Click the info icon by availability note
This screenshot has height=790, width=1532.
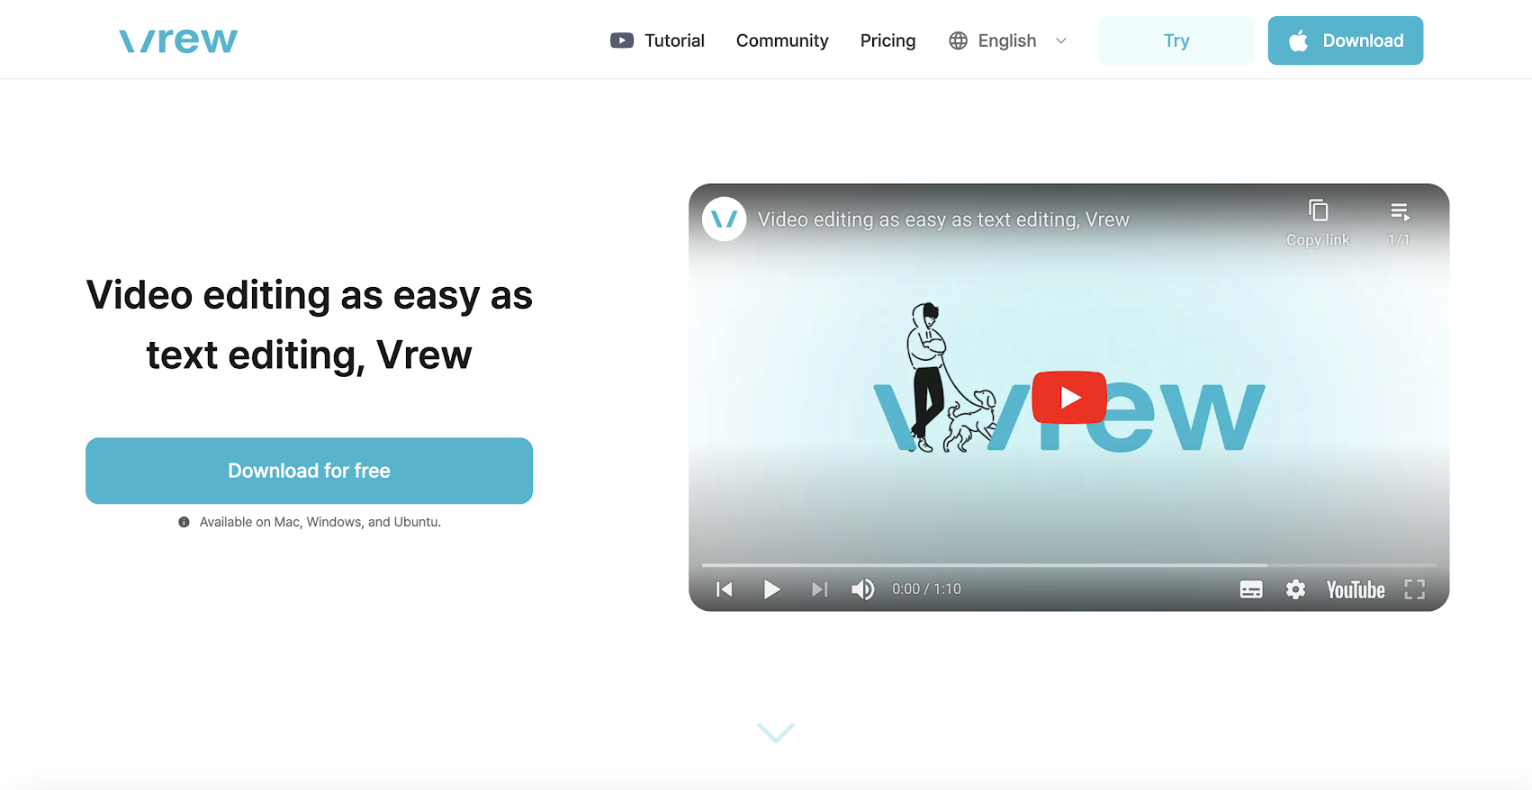(x=184, y=522)
